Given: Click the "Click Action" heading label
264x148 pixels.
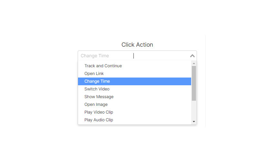Looking at the screenshot, I should 137,45.
